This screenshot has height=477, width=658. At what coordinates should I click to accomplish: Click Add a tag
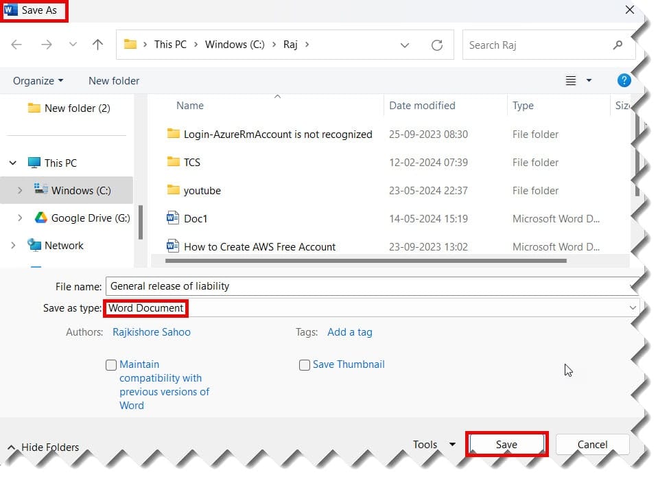[x=349, y=332]
